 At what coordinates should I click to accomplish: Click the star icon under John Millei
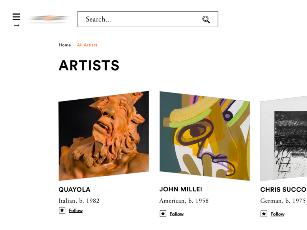(163, 214)
